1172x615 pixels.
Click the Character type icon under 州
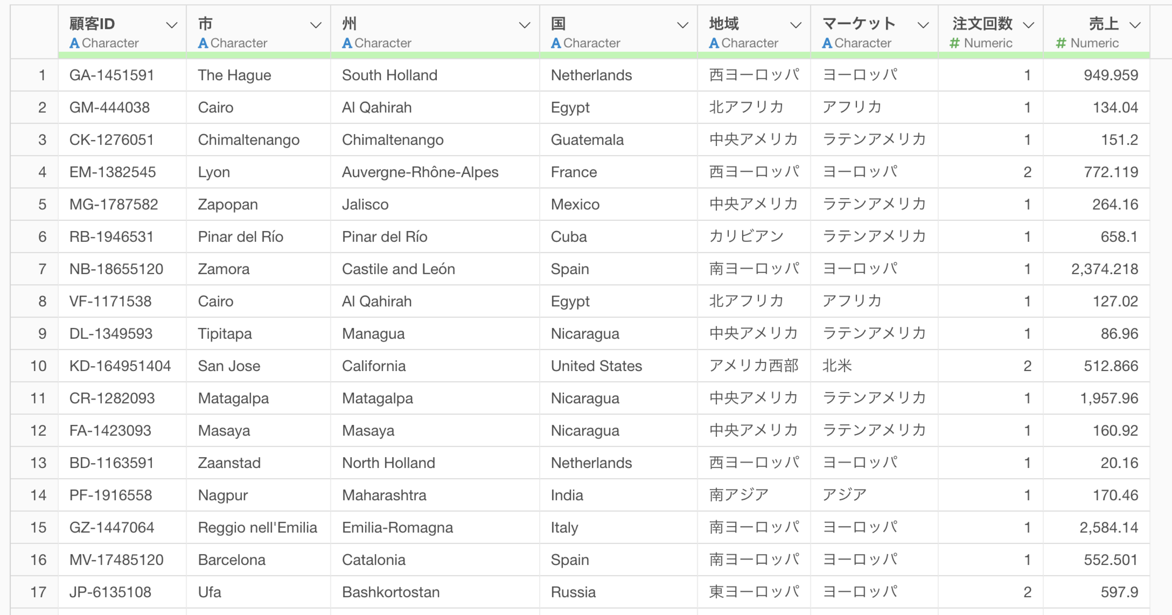tap(347, 43)
